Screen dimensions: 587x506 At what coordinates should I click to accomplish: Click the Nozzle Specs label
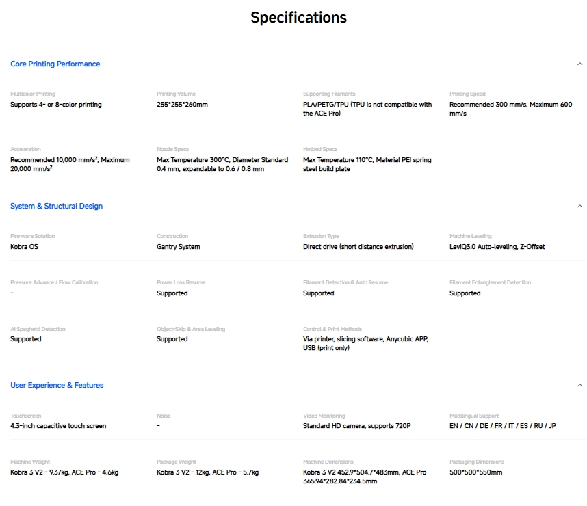(174, 149)
